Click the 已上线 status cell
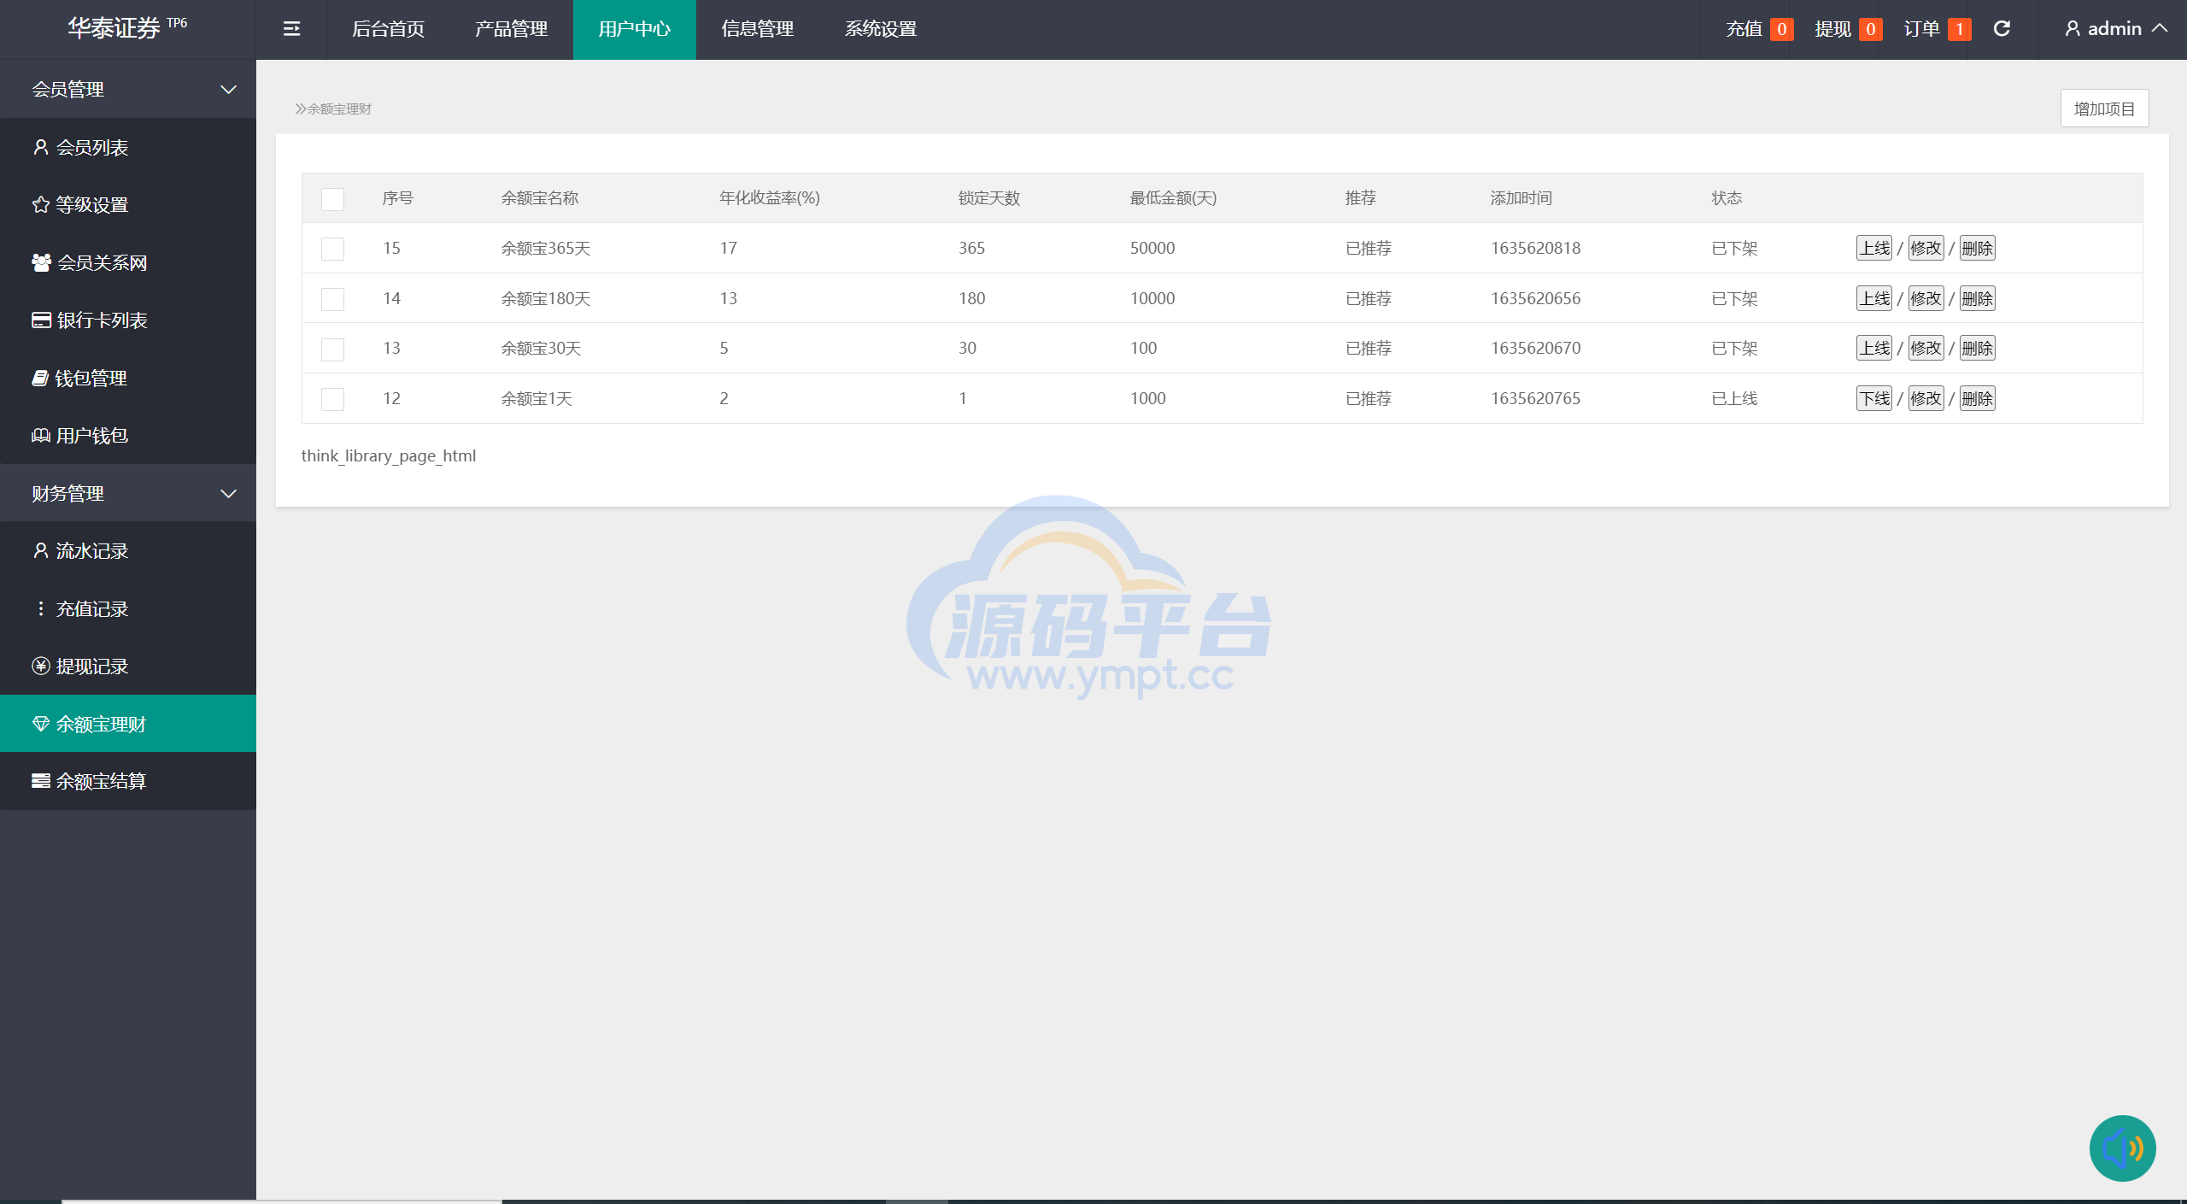This screenshot has width=2187, height=1204. click(x=1734, y=398)
